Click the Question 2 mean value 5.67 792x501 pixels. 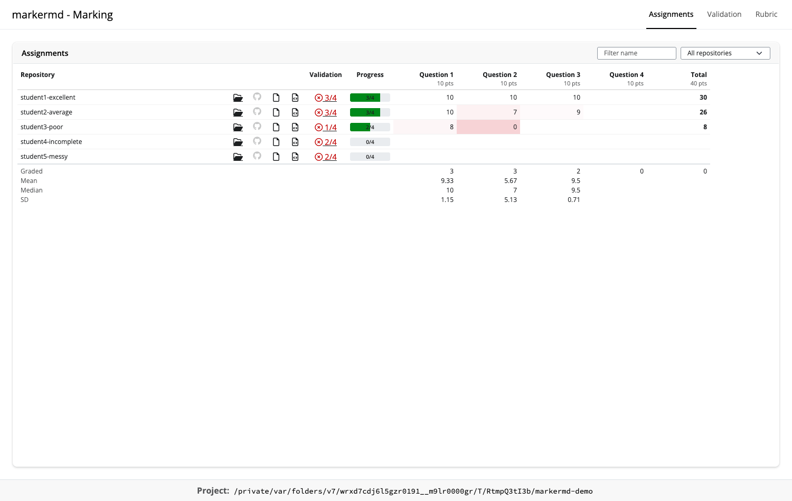click(x=511, y=181)
